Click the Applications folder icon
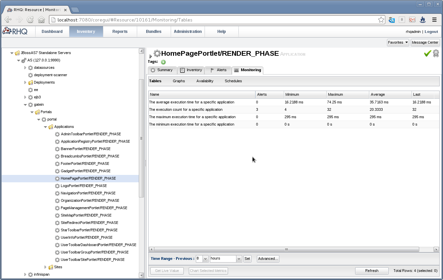This screenshot has height=280, width=443. (51, 127)
